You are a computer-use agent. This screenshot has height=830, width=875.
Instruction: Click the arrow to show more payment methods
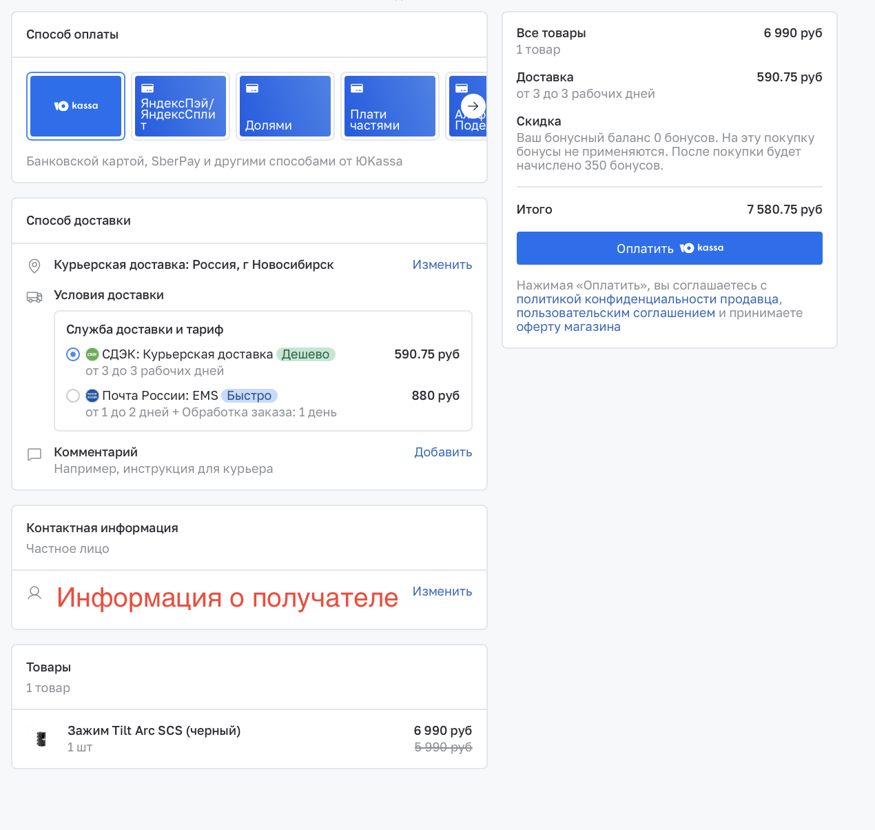473,106
